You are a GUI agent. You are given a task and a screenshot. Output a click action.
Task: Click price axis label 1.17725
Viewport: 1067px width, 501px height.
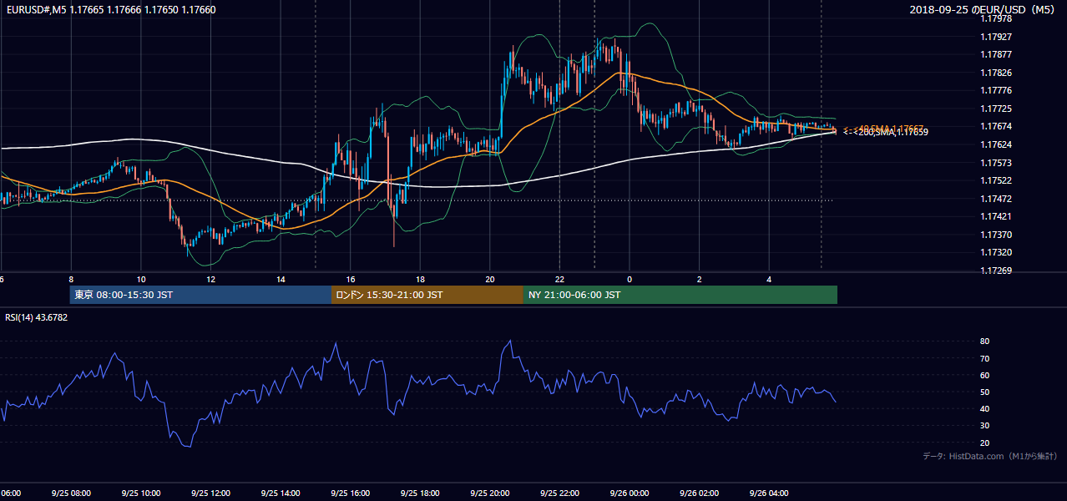click(x=996, y=109)
